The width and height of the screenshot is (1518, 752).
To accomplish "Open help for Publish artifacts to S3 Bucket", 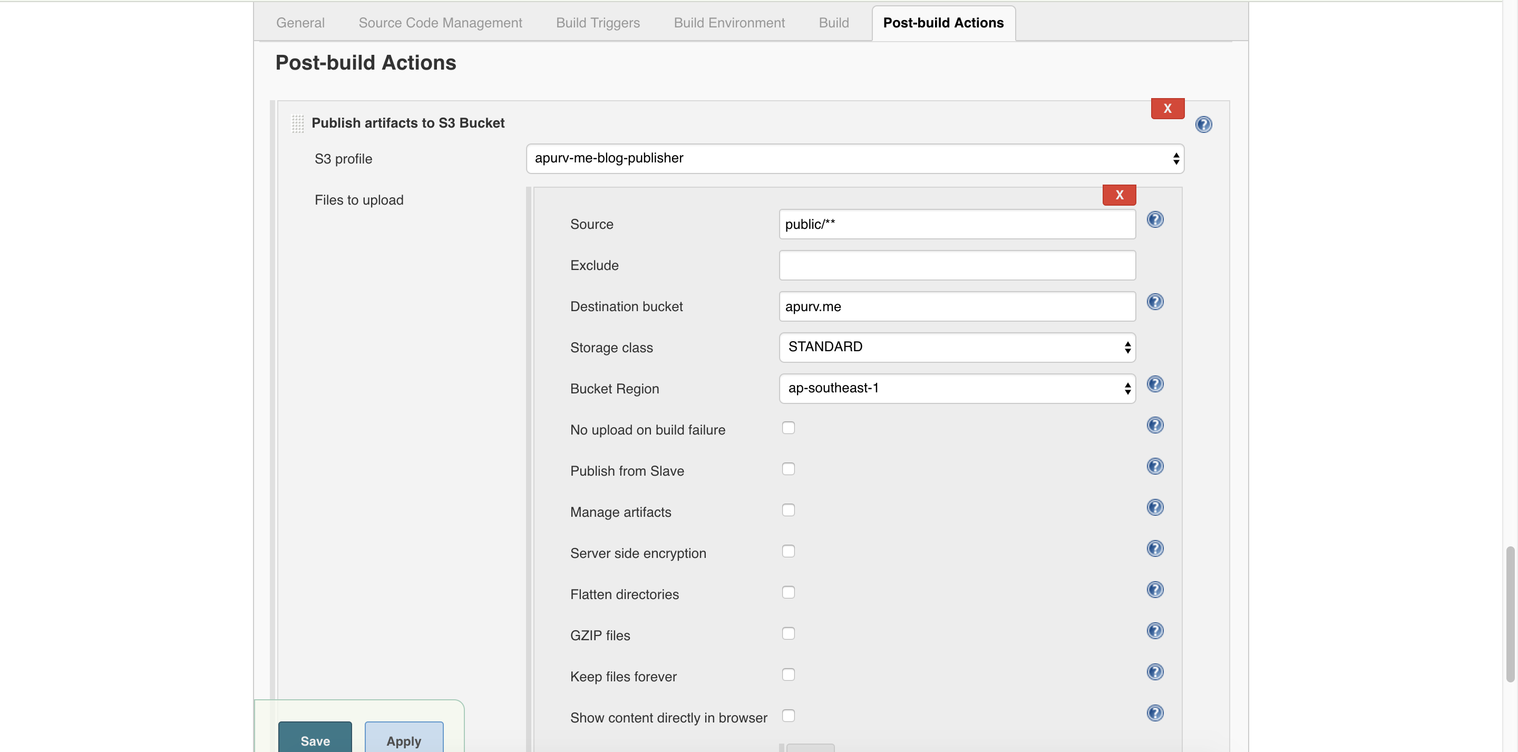I will [1203, 124].
